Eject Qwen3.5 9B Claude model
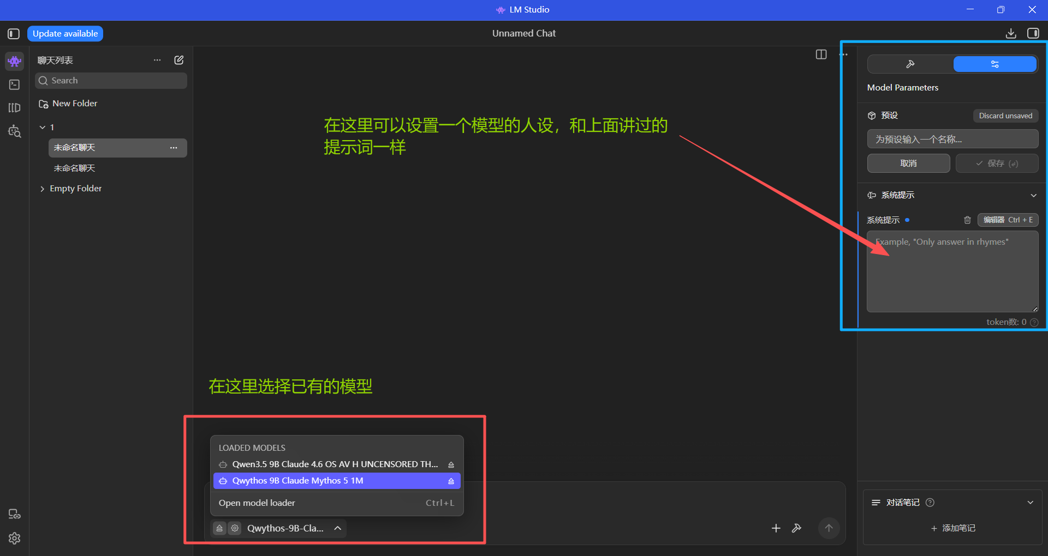The width and height of the screenshot is (1048, 556). (x=451, y=465)
